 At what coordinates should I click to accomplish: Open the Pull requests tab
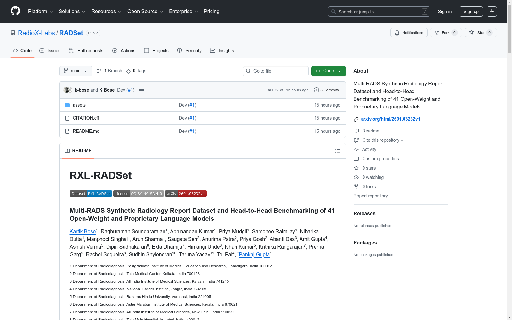(x=86, y=51)
